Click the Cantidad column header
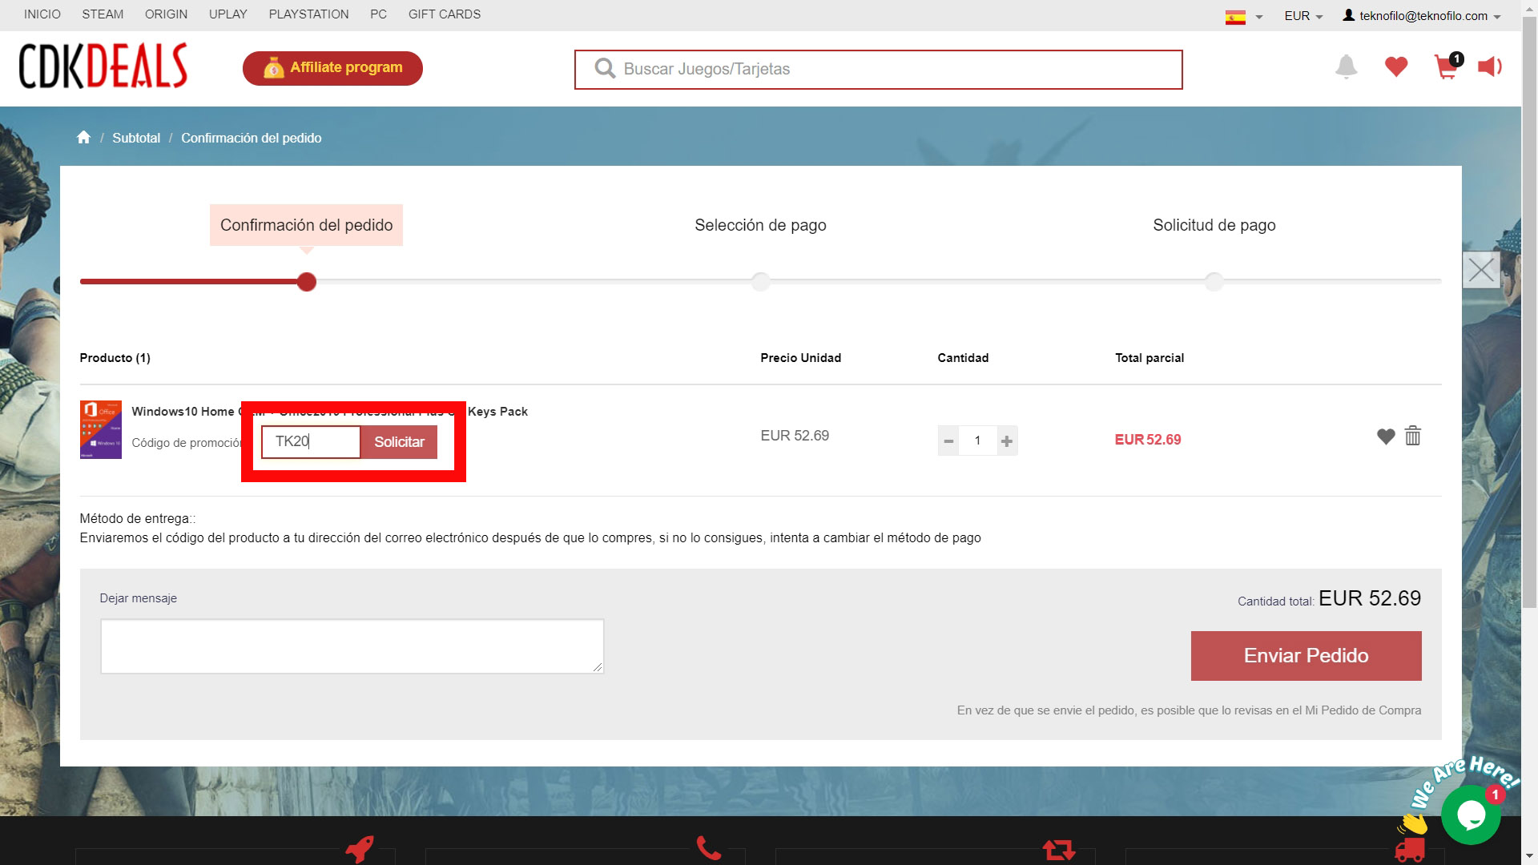Viewport: 1538px width, 865px height. (963, 358)
